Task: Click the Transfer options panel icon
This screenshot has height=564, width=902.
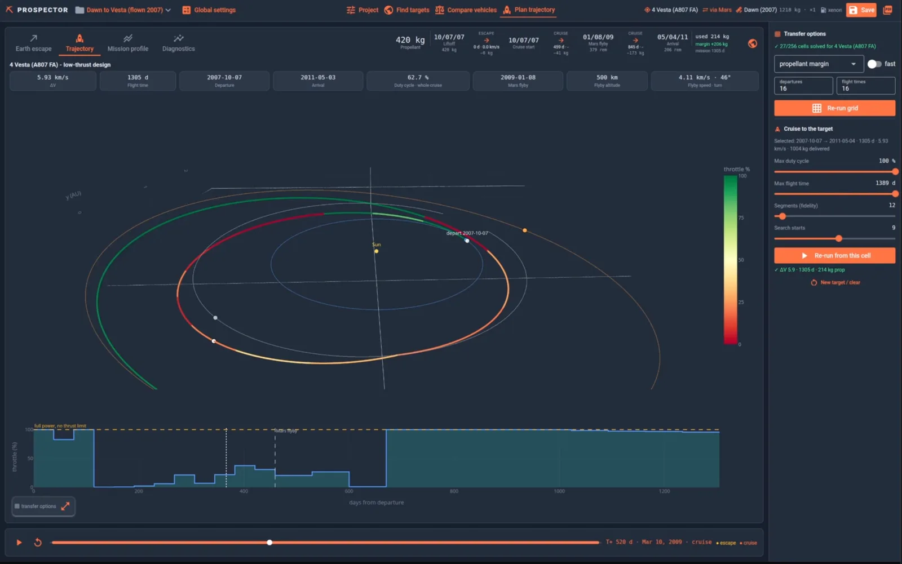Action: click(x=777, y=34)
